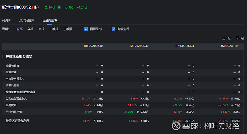Click the (FY)2021/03/31 column header
Viewport: 247px width, 134px height.
tap(185, 46)
